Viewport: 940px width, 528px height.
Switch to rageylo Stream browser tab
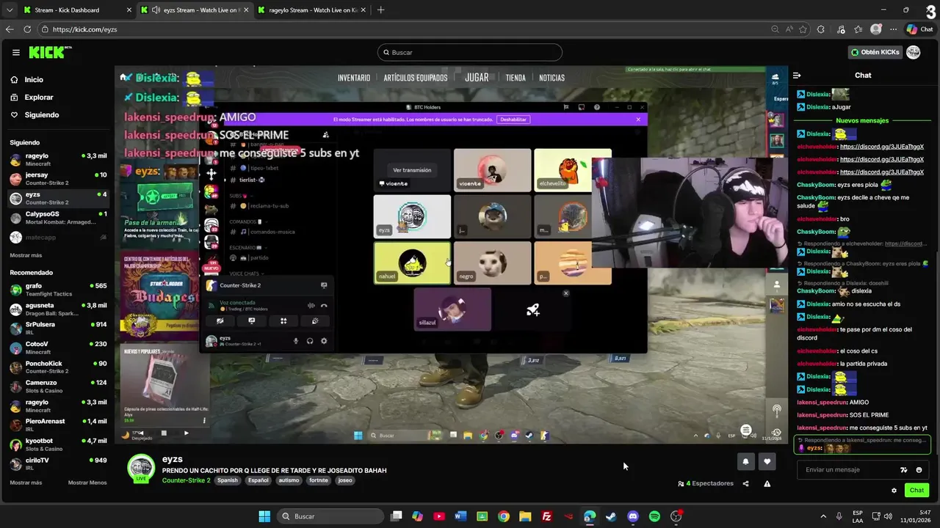pyautogui.click(x=311, y=10)
